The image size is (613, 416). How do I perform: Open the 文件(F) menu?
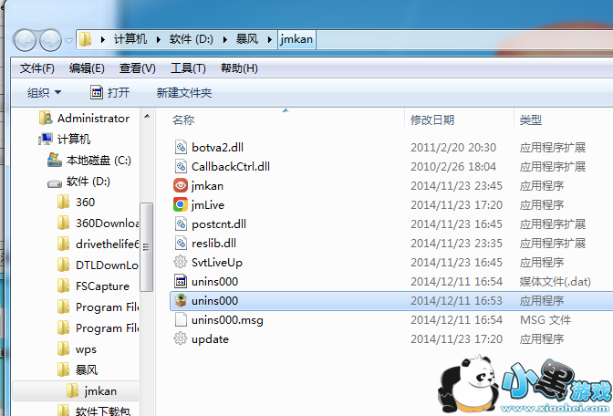(x=37, y=68)
